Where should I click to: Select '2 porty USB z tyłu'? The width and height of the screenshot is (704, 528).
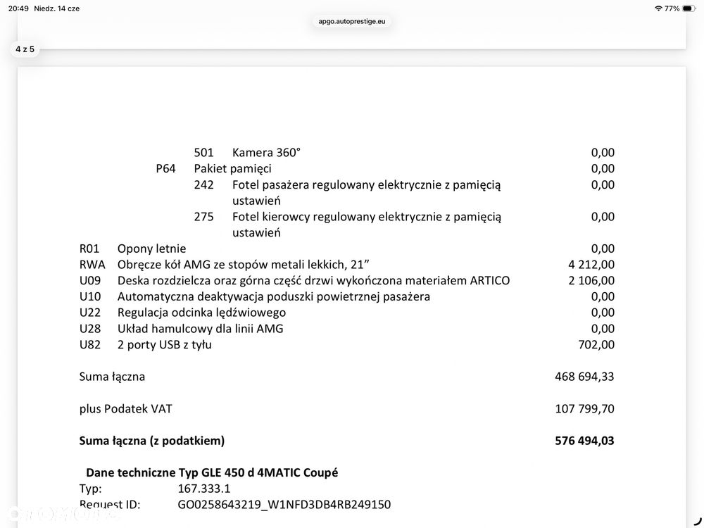pos(164,345)
